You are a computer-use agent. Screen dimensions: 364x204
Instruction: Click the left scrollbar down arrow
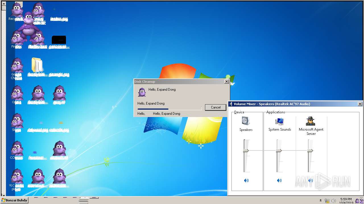tap(3, 195)
